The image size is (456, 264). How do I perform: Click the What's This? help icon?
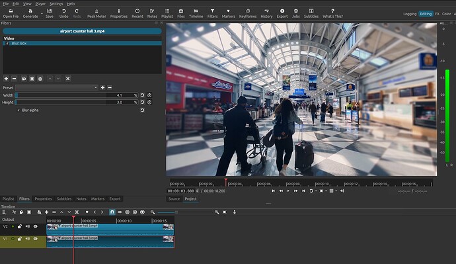pyautogui.click(x=332, y=13)
